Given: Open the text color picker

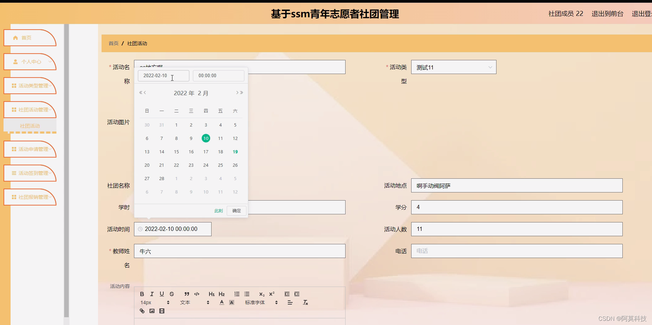Looking at the screenshot, I should coord(221,302).
